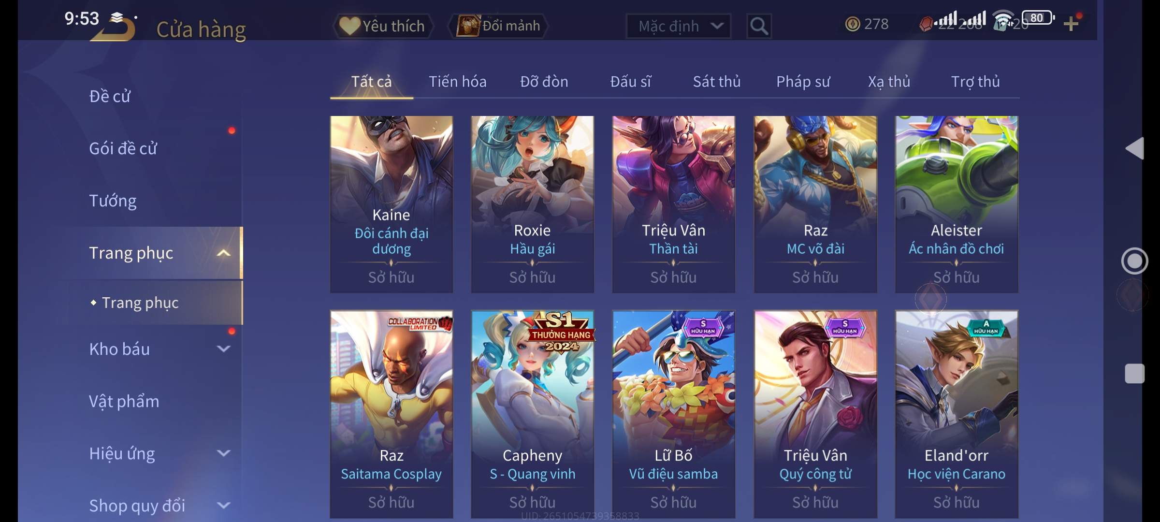Select Roxie Hầu gái skin card
The width and height of the screenshot is (1160, 522).
click(533, 204)
